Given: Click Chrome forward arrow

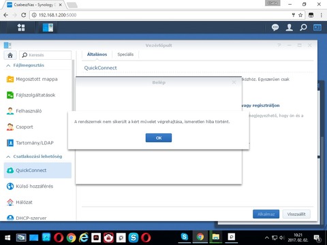Looking at the screenshot, I should point(15,15).
